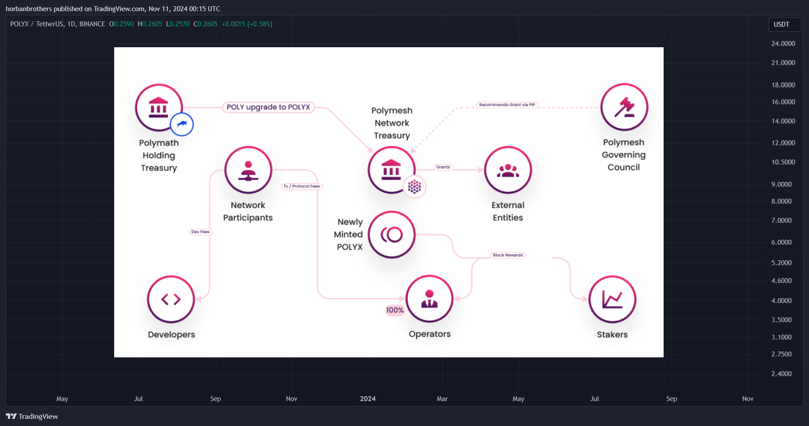Click the 2.4000 price axis label
The height and width of the screenshot is (426, 809).
tap(781, 374)
